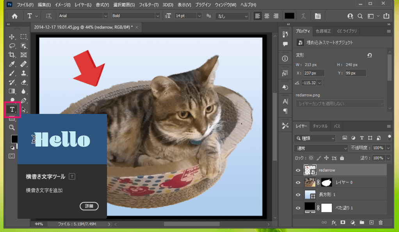Hide the 長方形 1 layer
This screenshot has width=399, height=232.
[x=299, y=195]
